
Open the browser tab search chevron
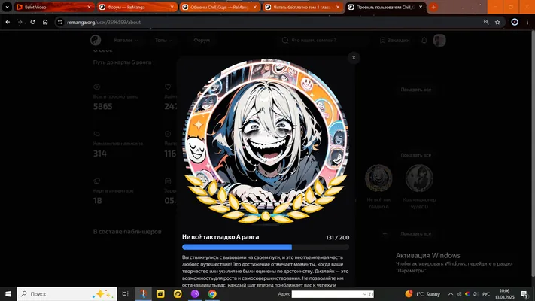(7, 7)
